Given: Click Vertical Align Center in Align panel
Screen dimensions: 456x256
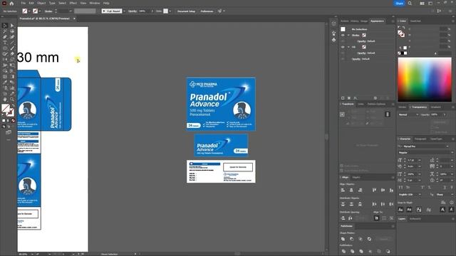Looking at the screenshot, I should tap(383, 190).
